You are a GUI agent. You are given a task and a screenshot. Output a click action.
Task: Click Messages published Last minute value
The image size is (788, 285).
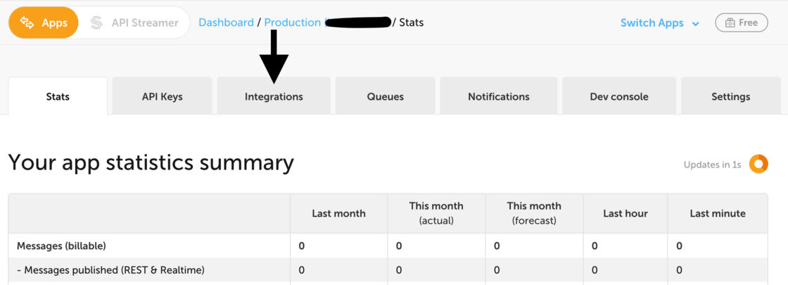point(679,270)
